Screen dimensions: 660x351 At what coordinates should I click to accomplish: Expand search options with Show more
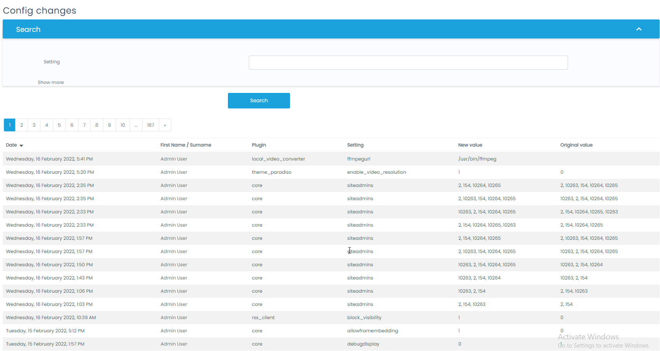pyautogui.click(x=50, y=82)
